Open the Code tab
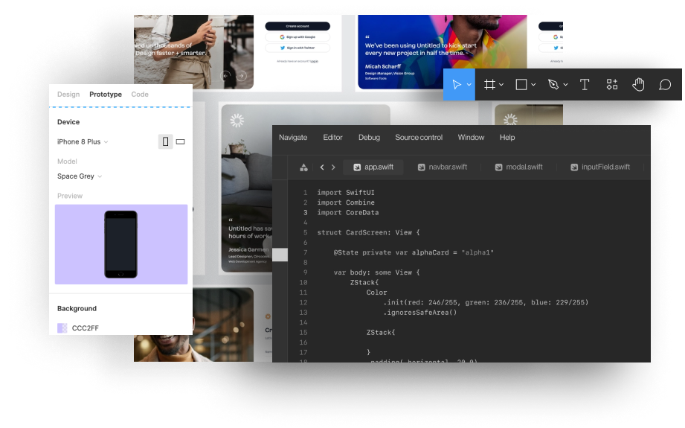Screen dimensions: 685x428 (140, 95)
